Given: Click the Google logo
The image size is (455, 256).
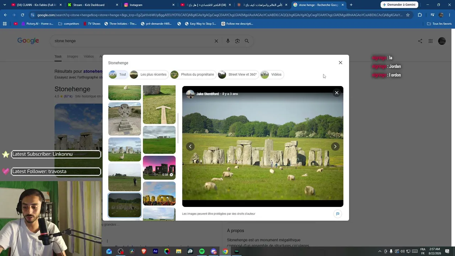Looking at the screenshot, I should (28, 41).
